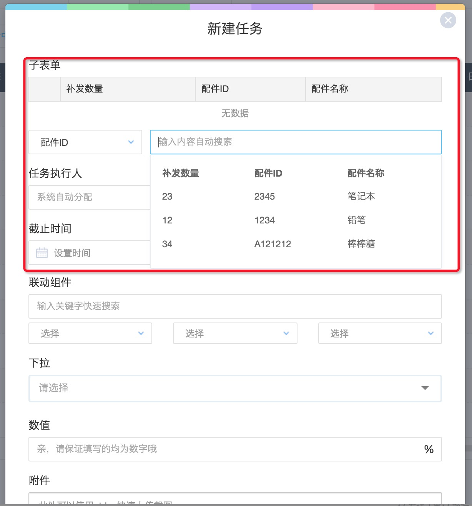Open the 配件ID search-field dropdown

coord(85,142)
